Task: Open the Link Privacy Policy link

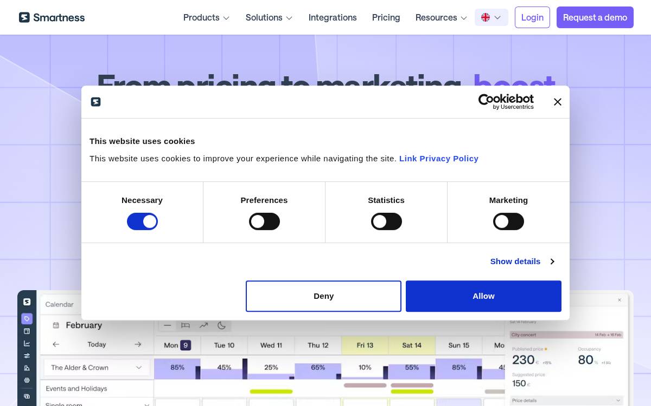Action: pos(439,159)
